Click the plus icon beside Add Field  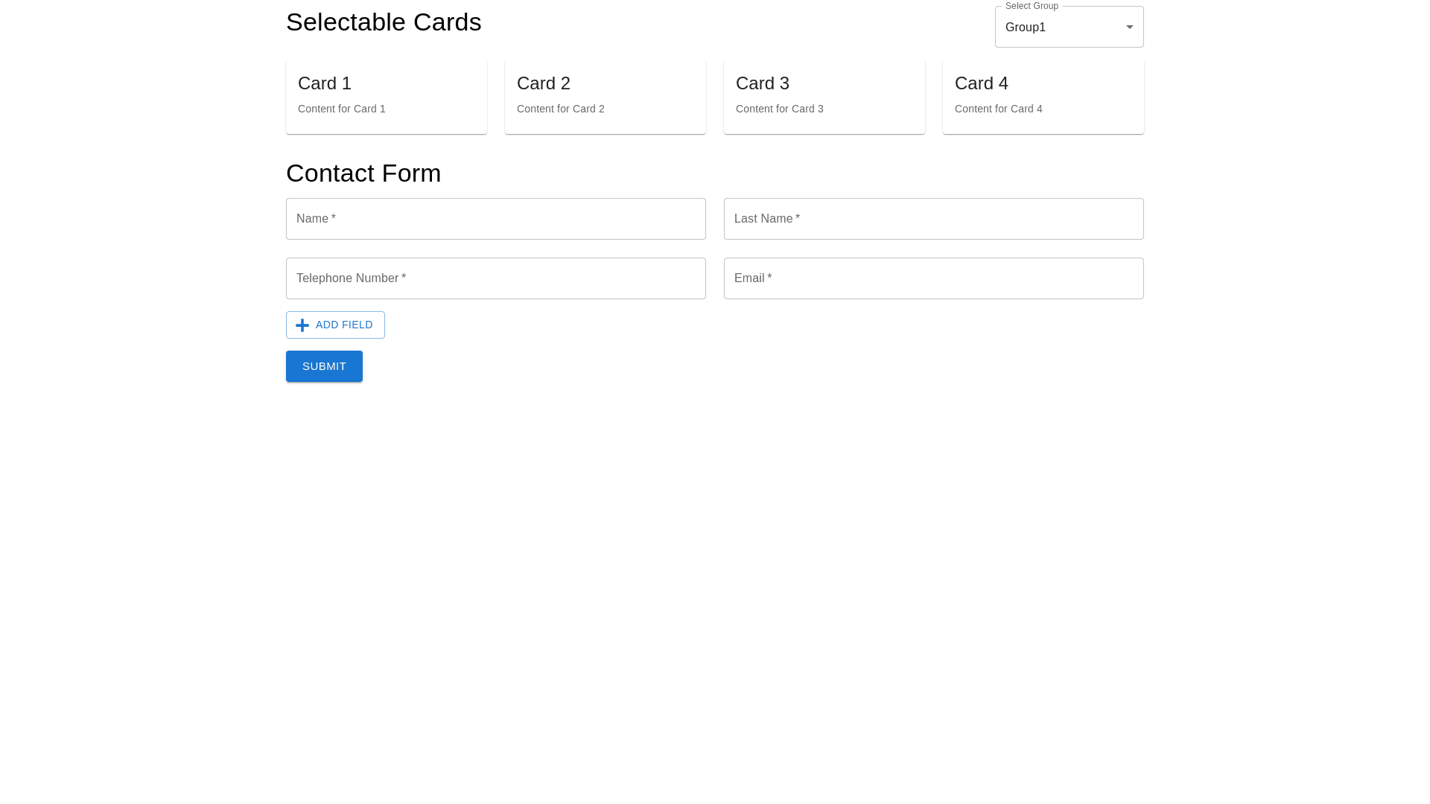pos(302,325)
